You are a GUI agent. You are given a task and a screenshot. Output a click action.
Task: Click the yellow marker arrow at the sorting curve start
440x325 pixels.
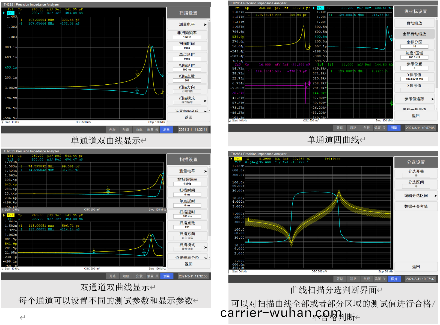click(x=249, y=220)
